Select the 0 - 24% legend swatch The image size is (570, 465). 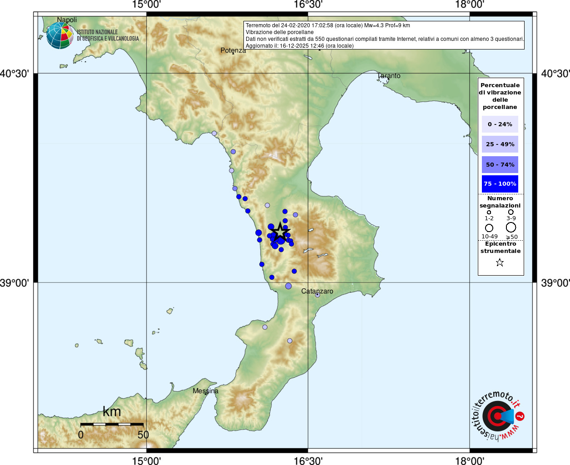coord(500,124)
